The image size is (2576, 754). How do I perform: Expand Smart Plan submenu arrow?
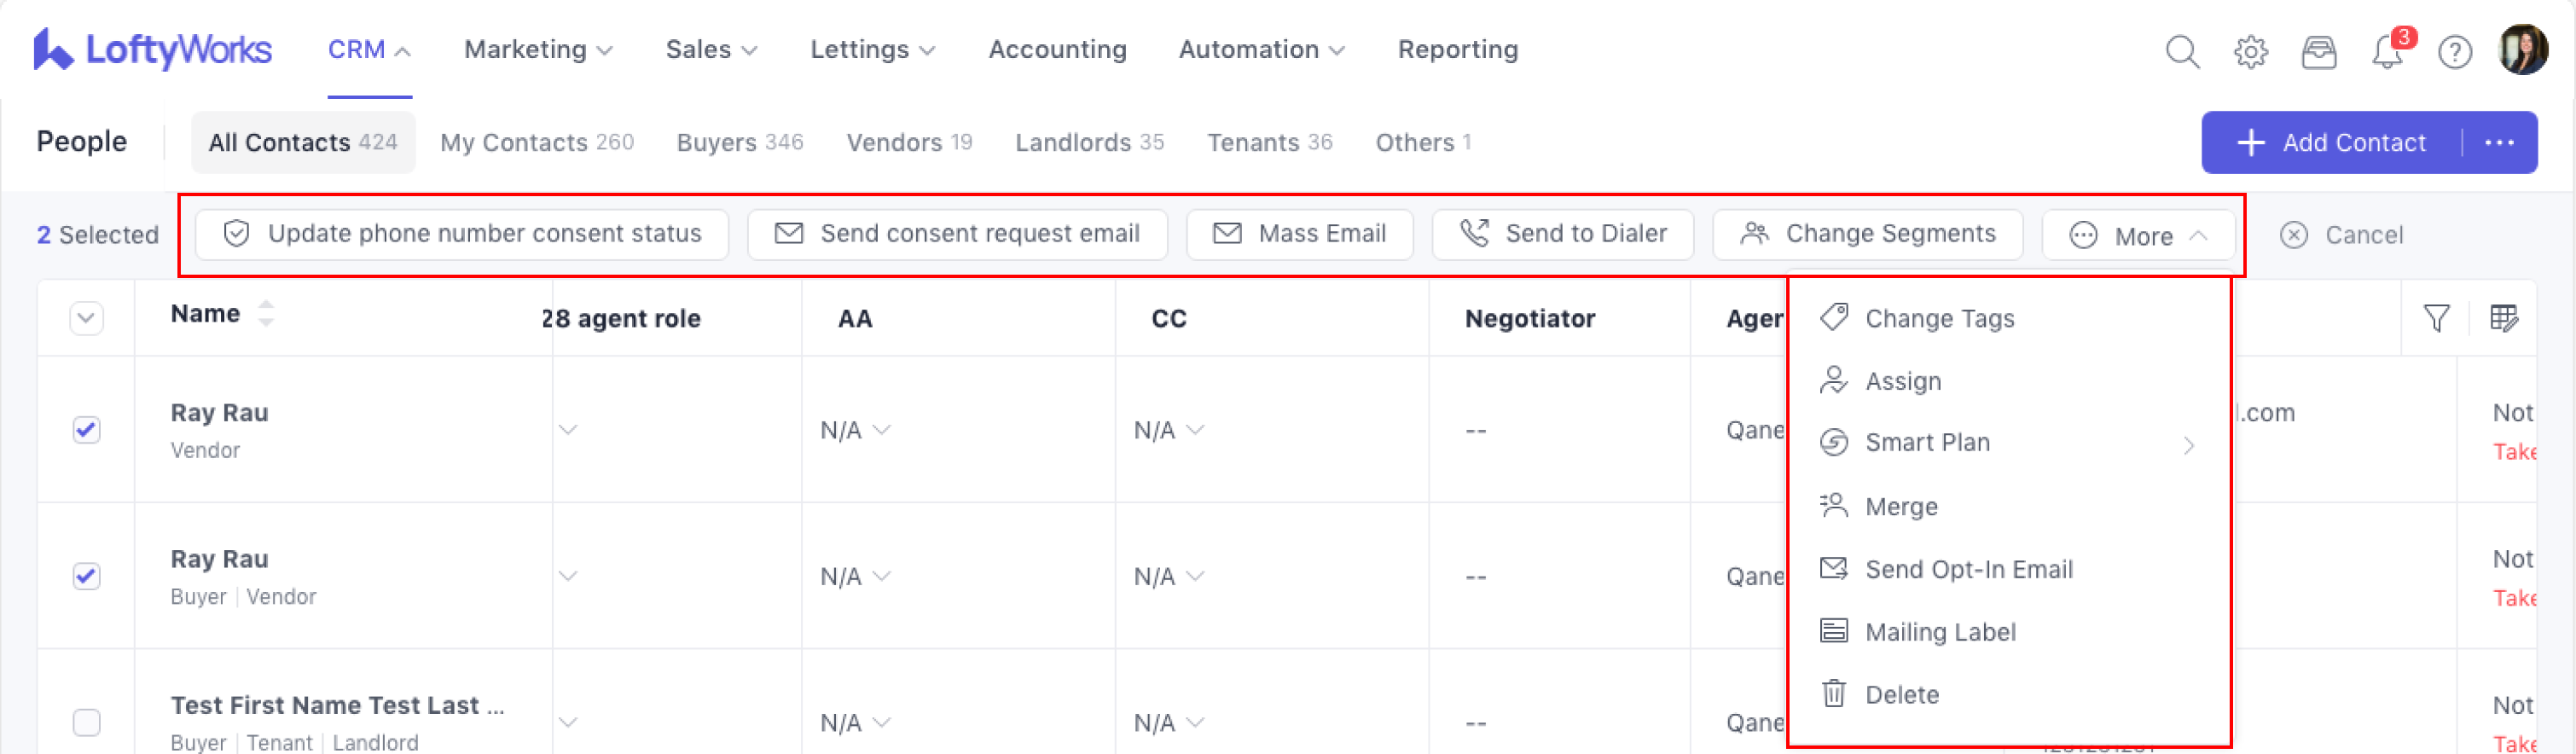pyautogui.click(x=2188, y=444)
